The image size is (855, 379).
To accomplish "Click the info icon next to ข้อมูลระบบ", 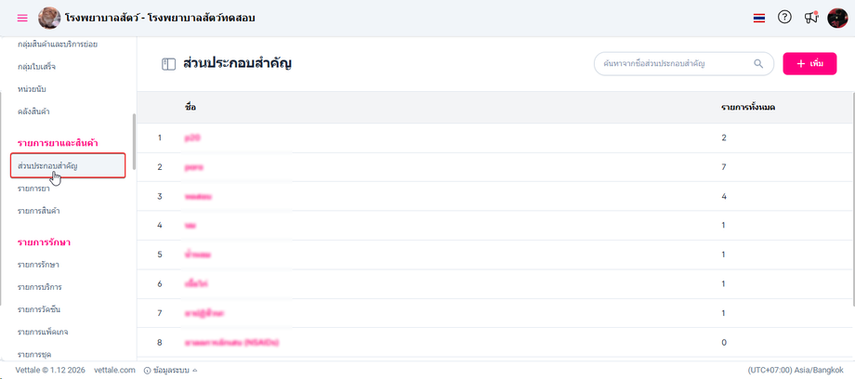I will pyautogui.click(x=147, y=370).
